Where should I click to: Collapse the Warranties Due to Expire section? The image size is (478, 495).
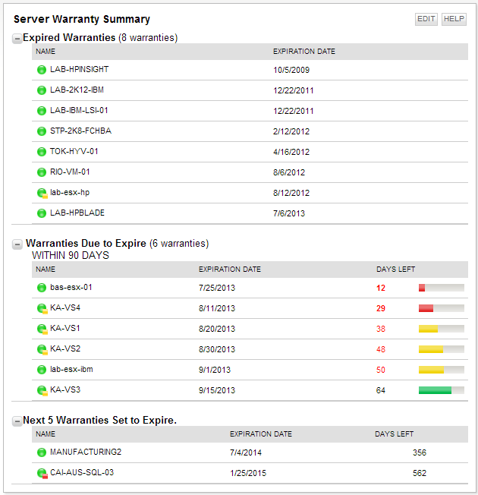pyautogui.click(x=17, y=244)
